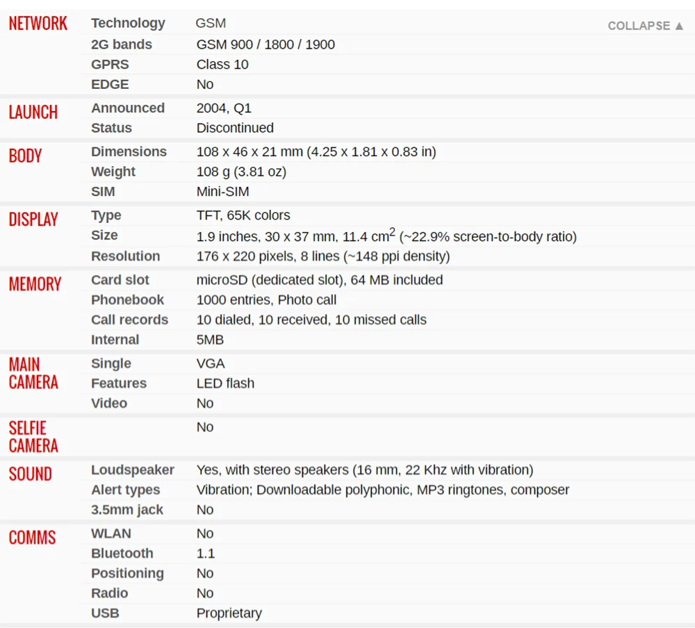The image size is (695, 628).
Task: Click the Phonebook label in Memory
Action: coord(128,299)
